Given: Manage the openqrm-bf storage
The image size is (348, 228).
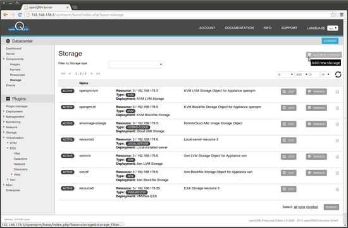Looking at the screenshot, I should click(x=316, y=108).
